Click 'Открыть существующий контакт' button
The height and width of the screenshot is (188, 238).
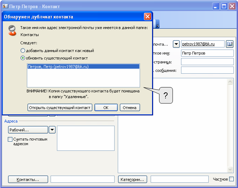(x=60, y=108)
